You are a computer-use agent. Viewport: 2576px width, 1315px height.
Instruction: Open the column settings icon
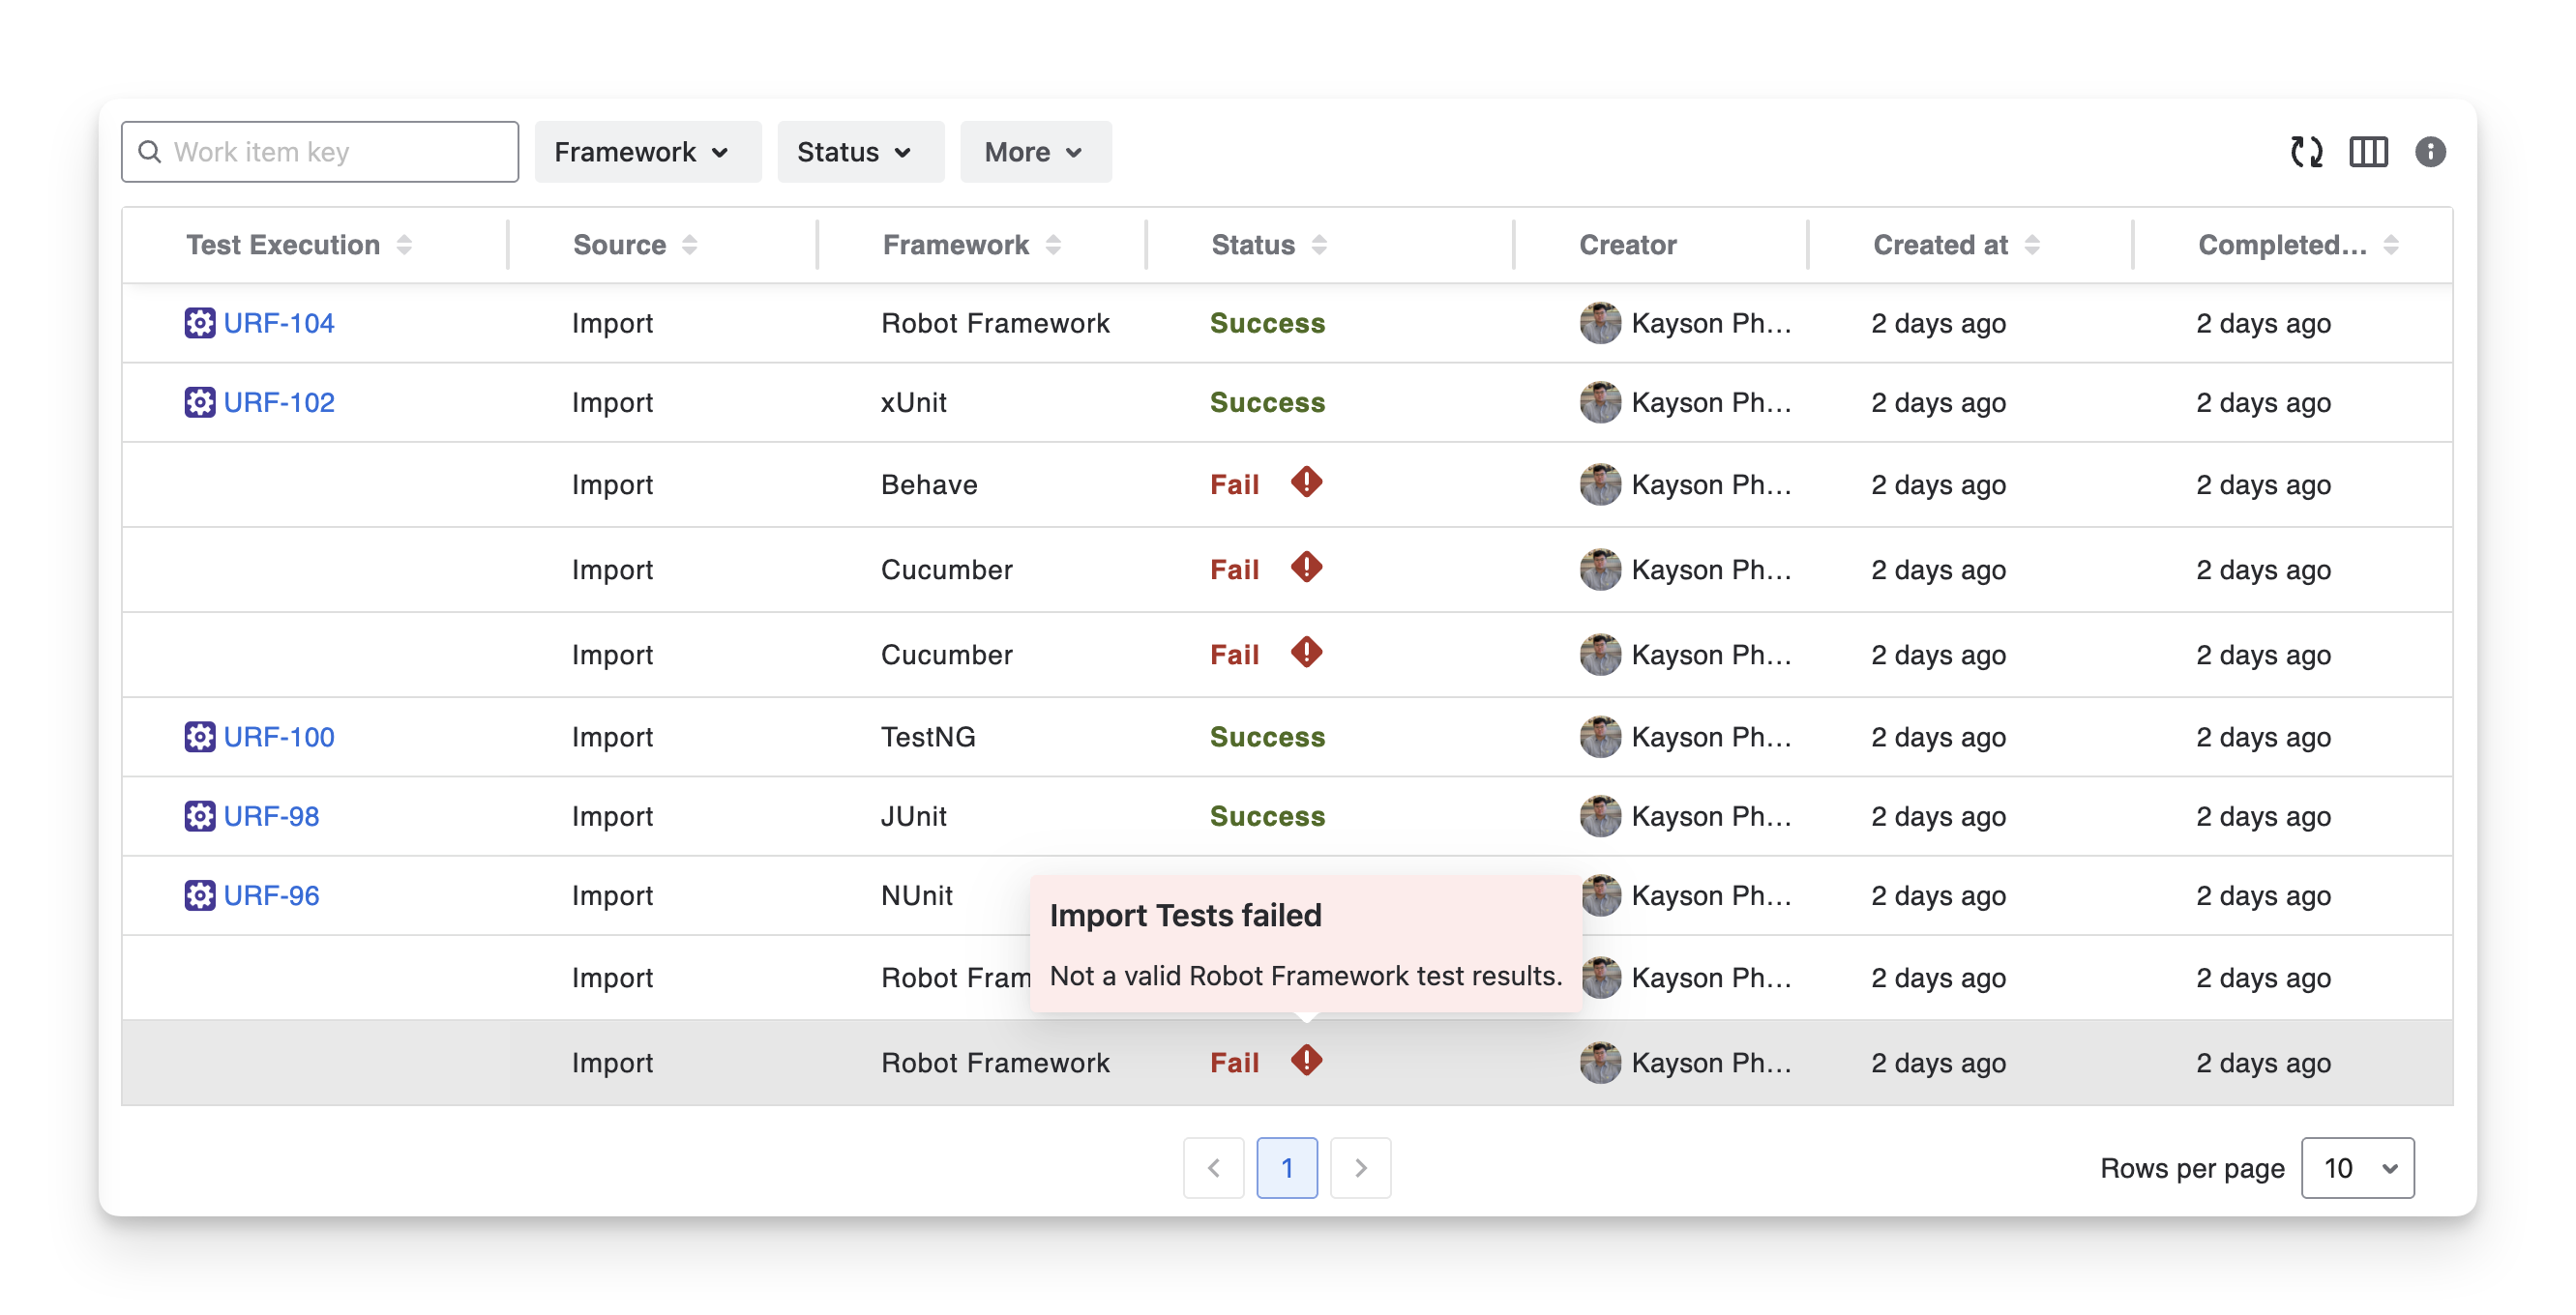(x=2368, y=152)
